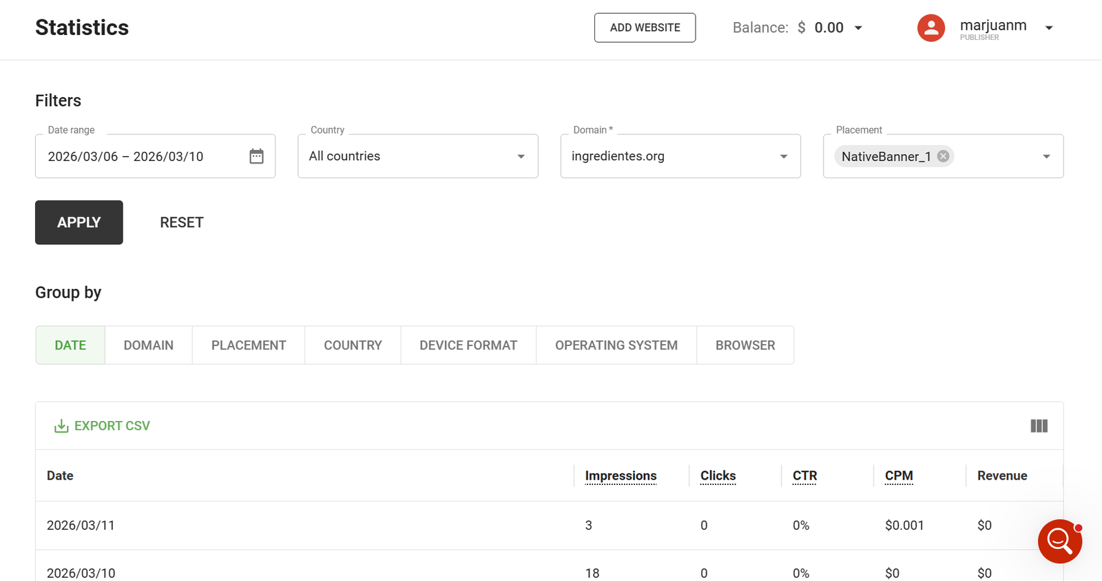Screen dimensions: 1102x582
Task: Reset the filters
Action: 182,223
